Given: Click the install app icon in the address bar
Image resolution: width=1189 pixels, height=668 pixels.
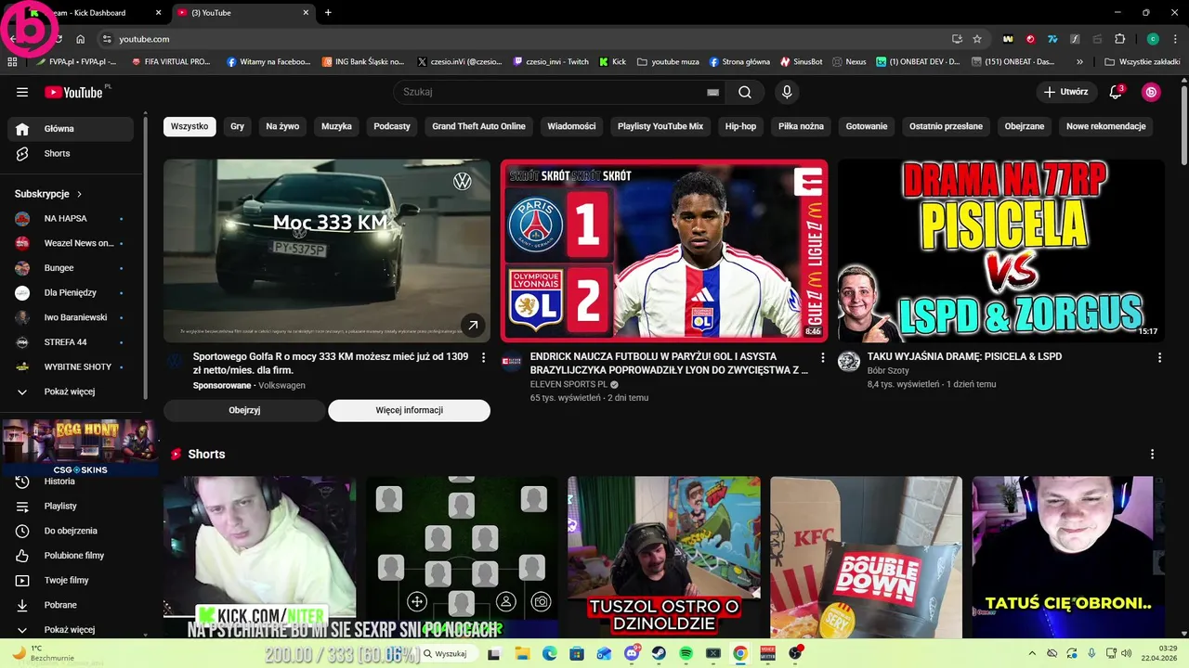Looking at the screenshot, I should [x=957, y=39].
